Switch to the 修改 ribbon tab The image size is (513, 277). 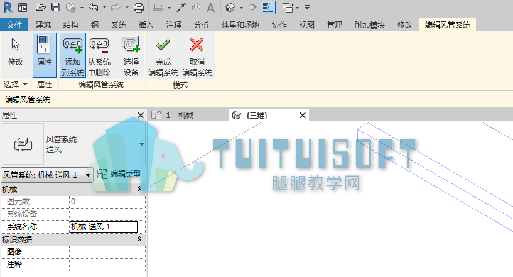(405, 25)
